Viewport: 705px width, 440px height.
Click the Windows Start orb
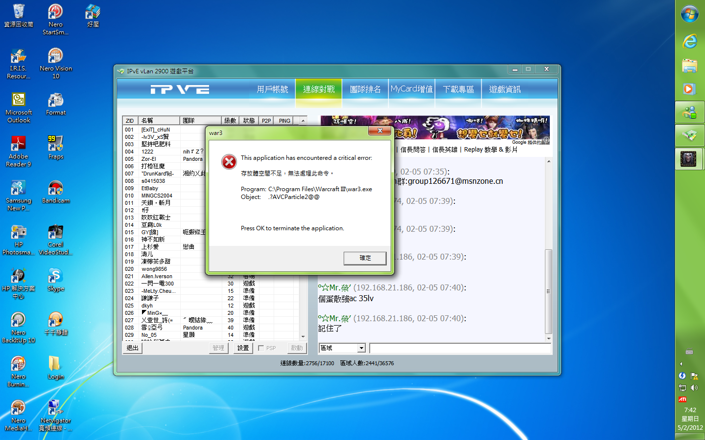pyautogui.click(x=689, y=14)
